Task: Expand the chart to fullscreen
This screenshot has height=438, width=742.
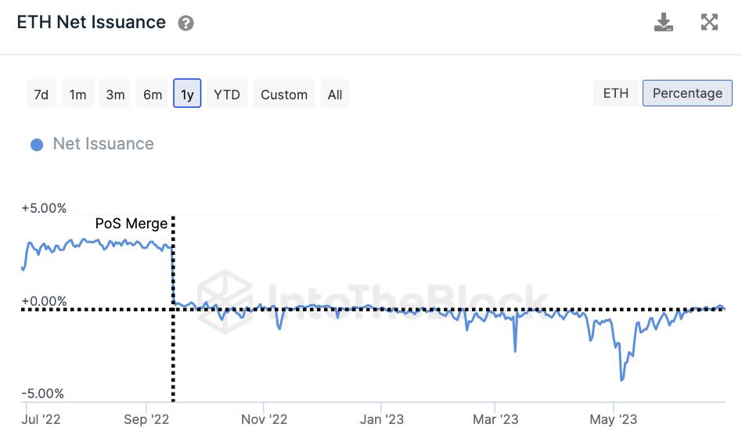Action: pyautogui.click(x=709, y=22)
